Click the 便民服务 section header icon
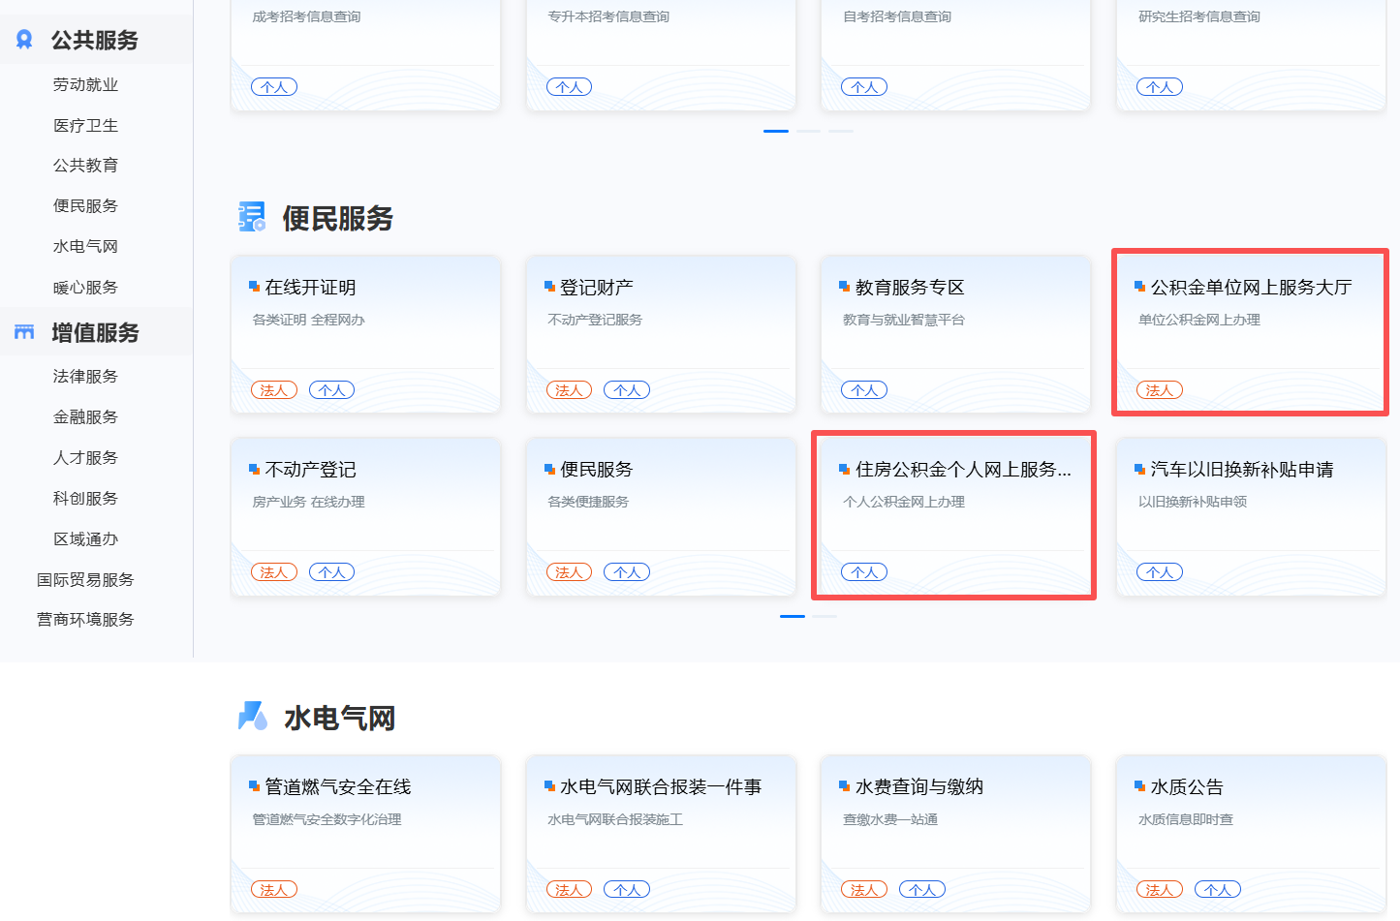This screenshot has width=1400, height=921. (250, 217)
